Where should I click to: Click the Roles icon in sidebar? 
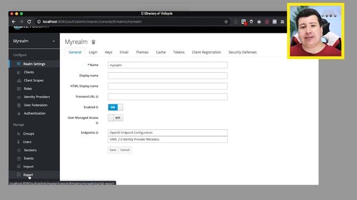(x=18, y=89)
